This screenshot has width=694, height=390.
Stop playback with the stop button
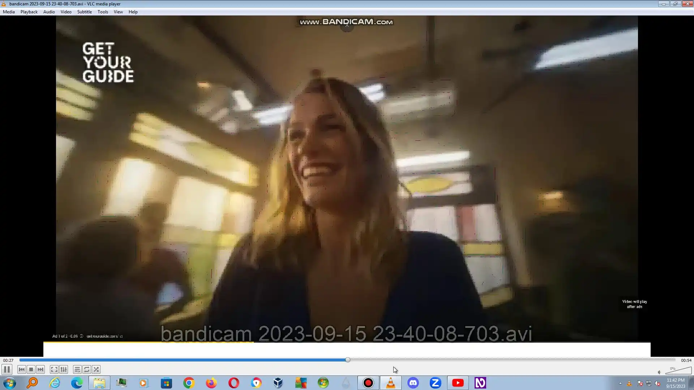tap(31, 369)
